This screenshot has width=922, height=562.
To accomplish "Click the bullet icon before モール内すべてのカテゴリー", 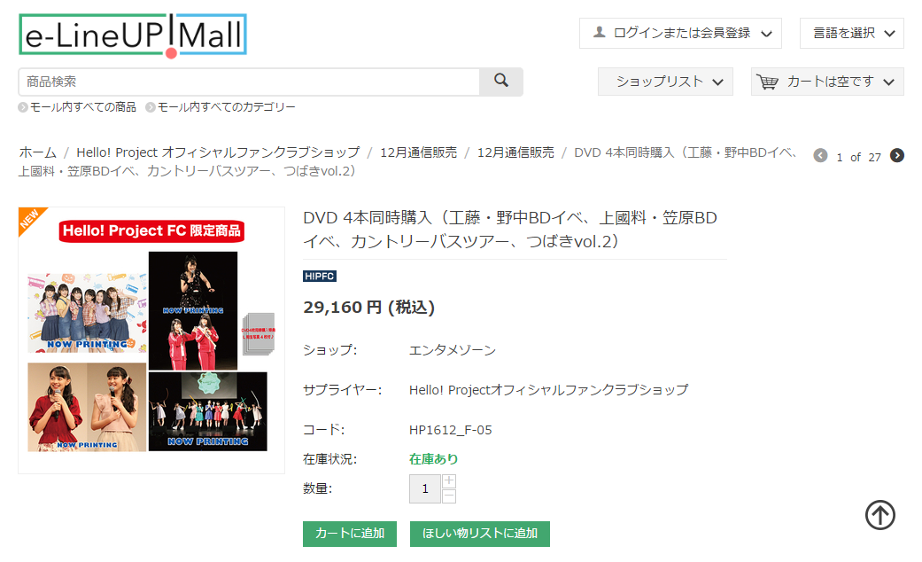I will pyautogui.click(x=151, y=107).
